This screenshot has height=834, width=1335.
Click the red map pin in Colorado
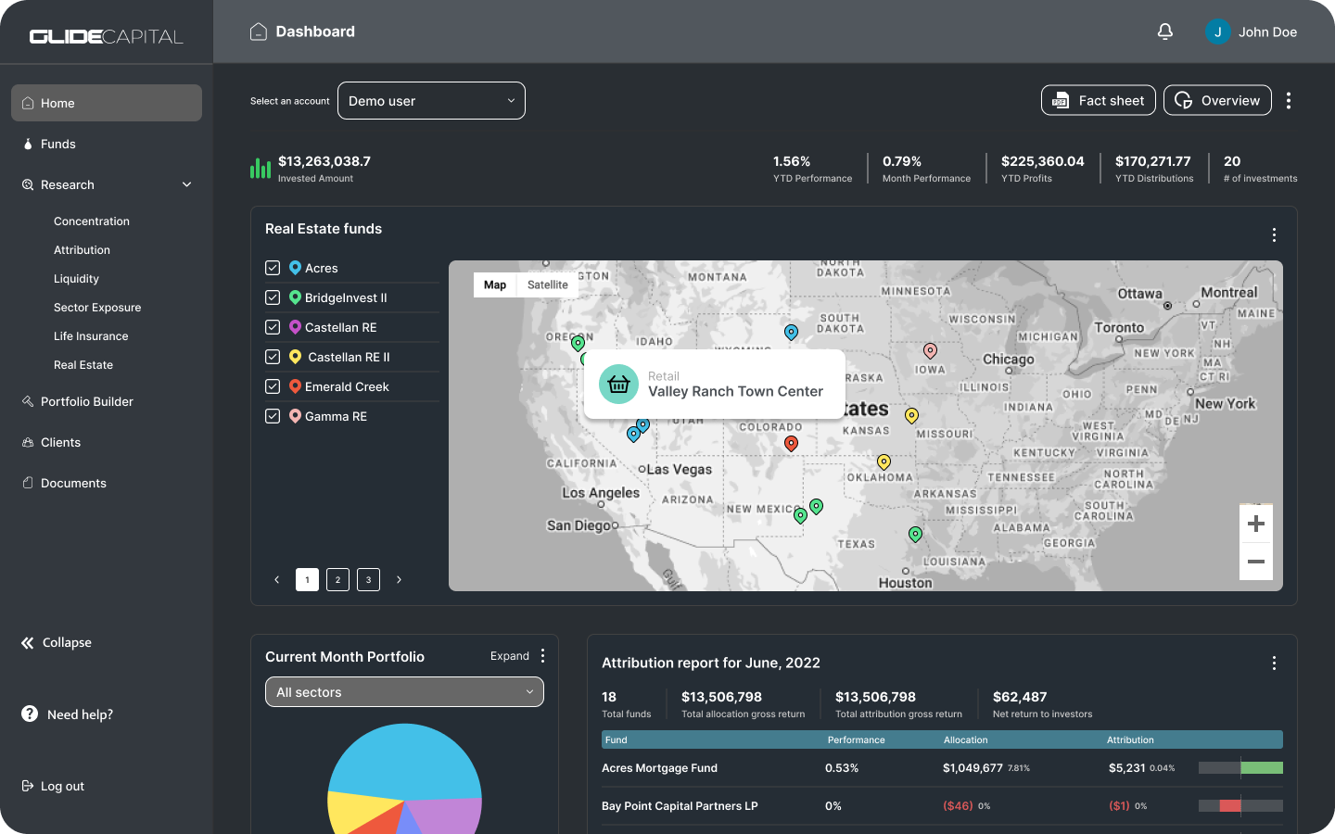pos(791,444)
